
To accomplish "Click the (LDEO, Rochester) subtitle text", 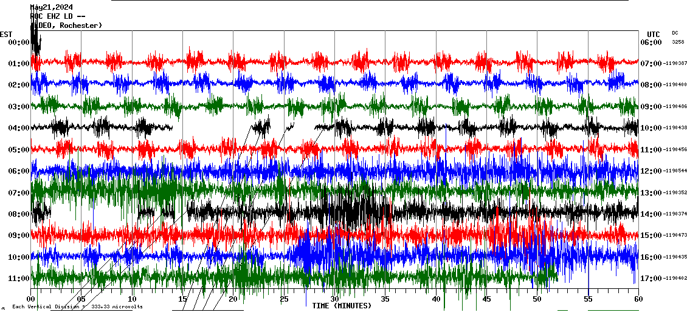I will pos(68,25).
